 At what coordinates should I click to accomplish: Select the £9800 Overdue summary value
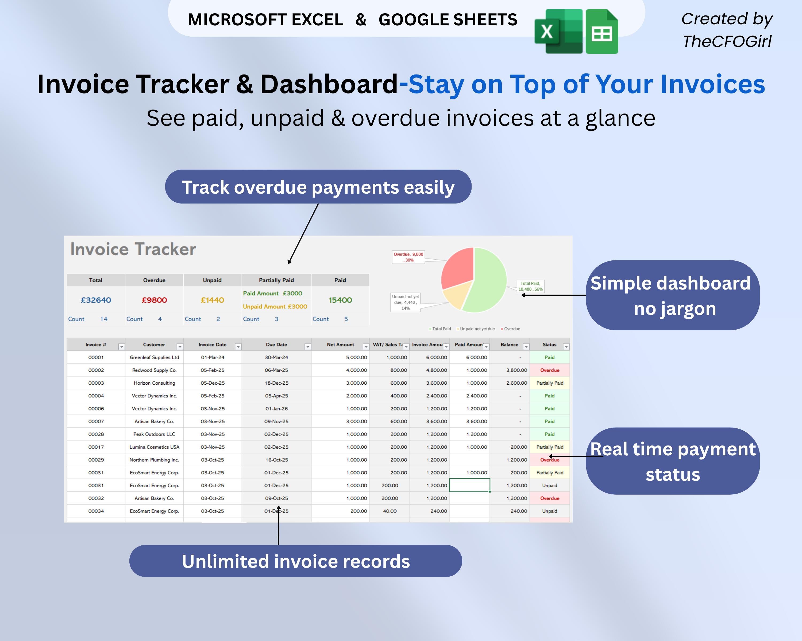154,300
